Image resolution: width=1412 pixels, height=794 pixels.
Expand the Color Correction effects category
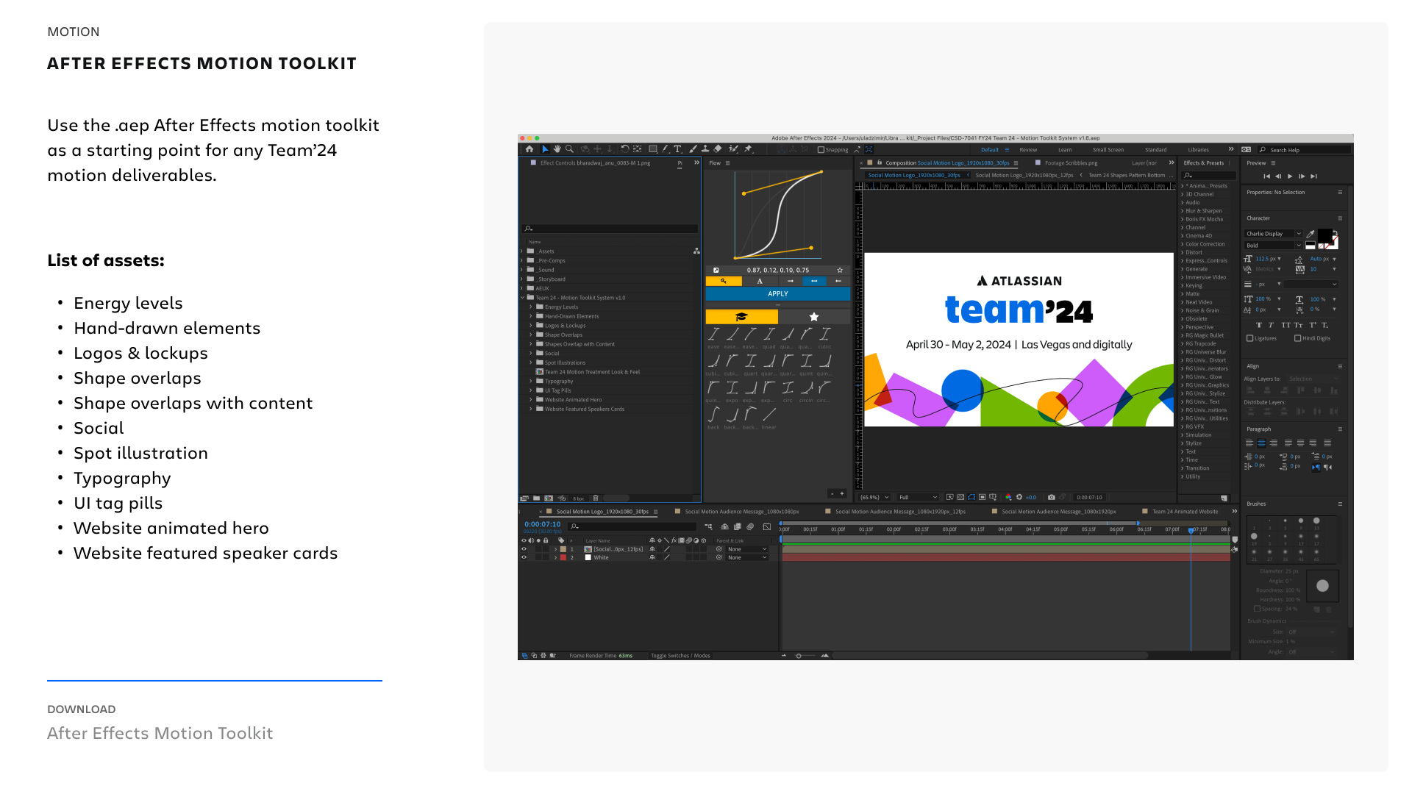(x=1183, y=244)
